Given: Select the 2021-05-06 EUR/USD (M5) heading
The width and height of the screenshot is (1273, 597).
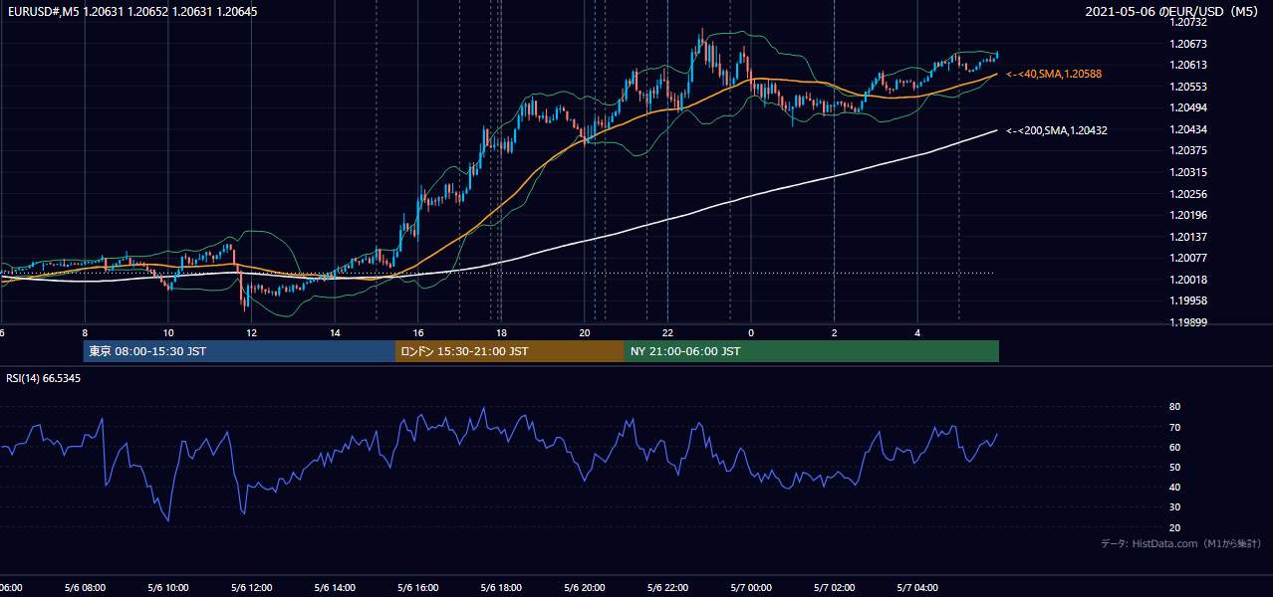Looking at the screenshot, I should [x=1173, y=12].
